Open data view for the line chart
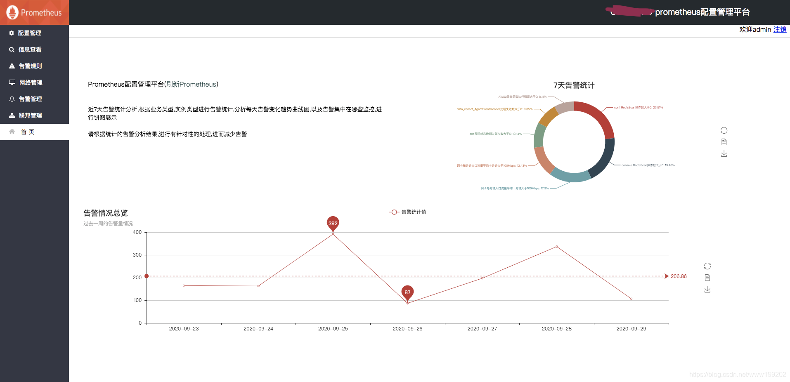 click(707, 278)
